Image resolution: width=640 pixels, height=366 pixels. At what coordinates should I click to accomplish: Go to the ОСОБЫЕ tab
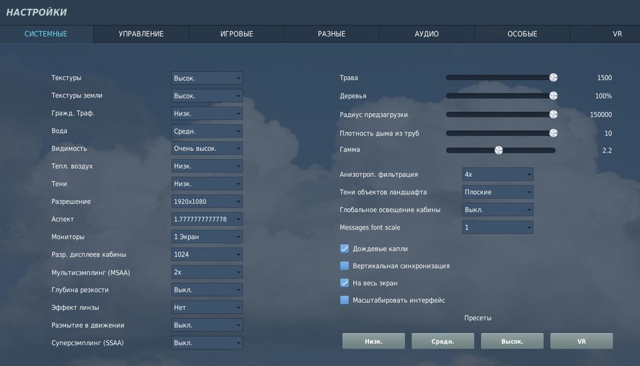click(x=522, y=34)
